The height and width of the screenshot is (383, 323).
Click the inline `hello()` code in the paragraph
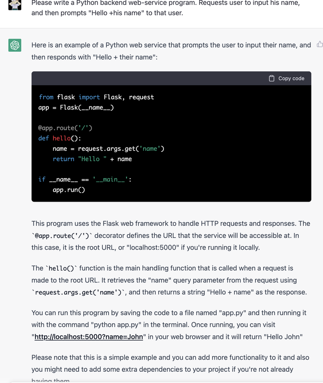pos(61,269)
